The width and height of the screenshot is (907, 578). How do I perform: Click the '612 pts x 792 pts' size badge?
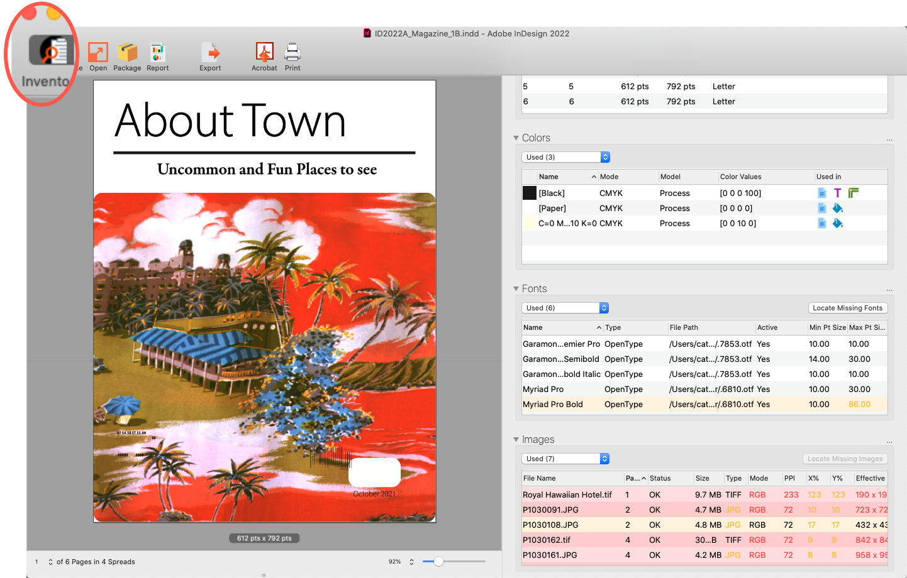(264, 538)
